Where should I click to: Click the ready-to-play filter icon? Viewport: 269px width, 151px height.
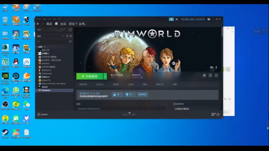pos(71,36)
